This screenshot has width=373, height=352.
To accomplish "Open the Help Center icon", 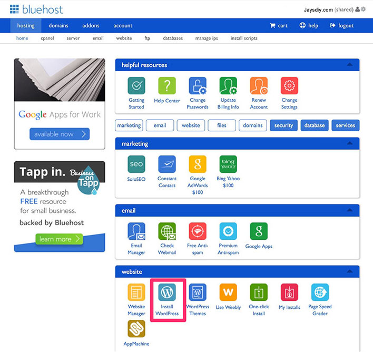I will click(x=167, y=85).
